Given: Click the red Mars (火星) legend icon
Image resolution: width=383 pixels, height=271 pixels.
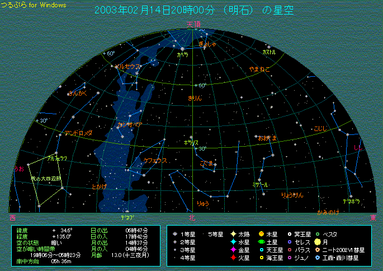Looking at the screenshot, I should coord(233,258).
